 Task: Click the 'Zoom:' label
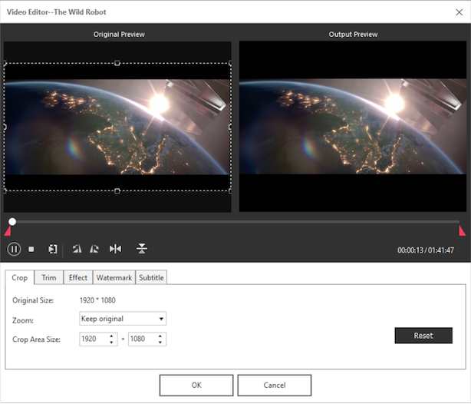23,320
